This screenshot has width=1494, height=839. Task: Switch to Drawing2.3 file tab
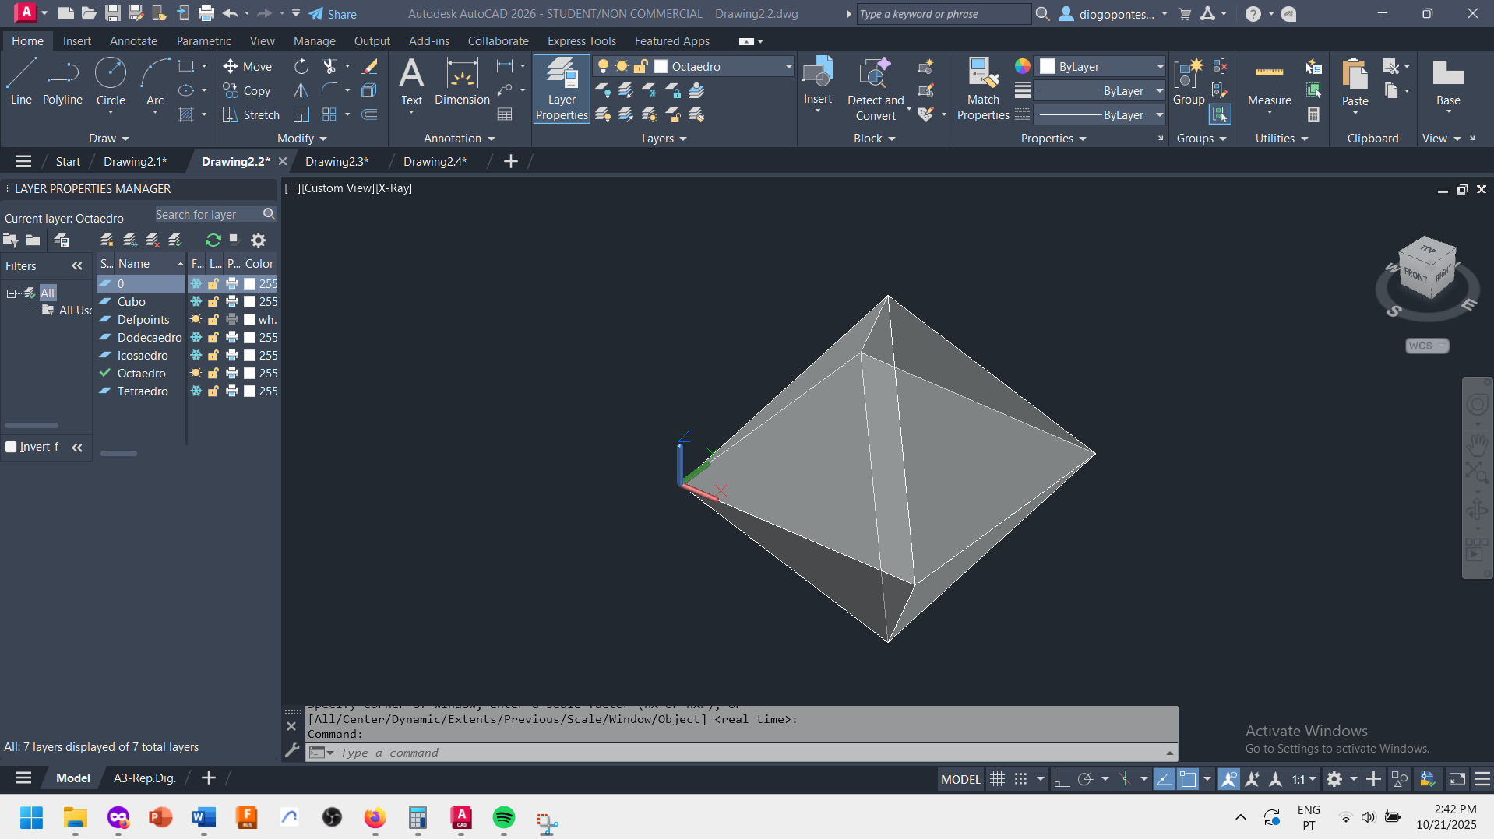337,162
